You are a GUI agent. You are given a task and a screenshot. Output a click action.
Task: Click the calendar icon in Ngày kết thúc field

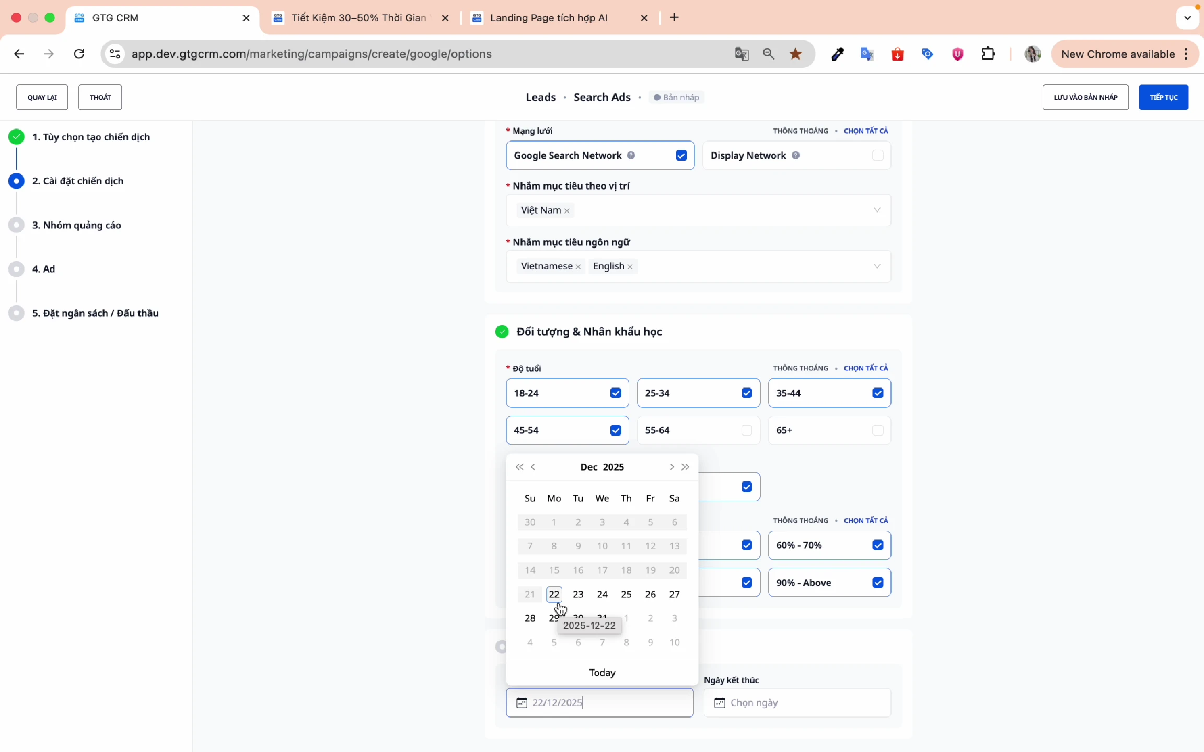[720, 703]
